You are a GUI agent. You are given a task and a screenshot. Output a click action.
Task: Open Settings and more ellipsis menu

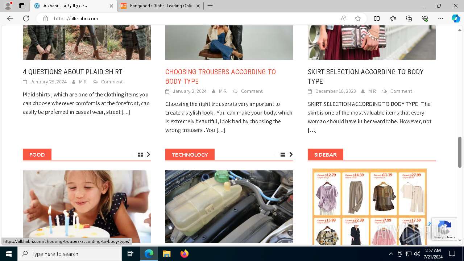coord(441,18)
